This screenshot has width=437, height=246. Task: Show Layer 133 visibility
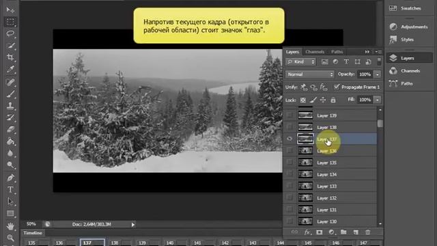pyautogui.click(x=290, y=186)
